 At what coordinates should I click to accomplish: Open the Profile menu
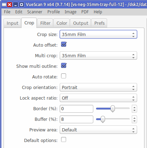(54, 12)
